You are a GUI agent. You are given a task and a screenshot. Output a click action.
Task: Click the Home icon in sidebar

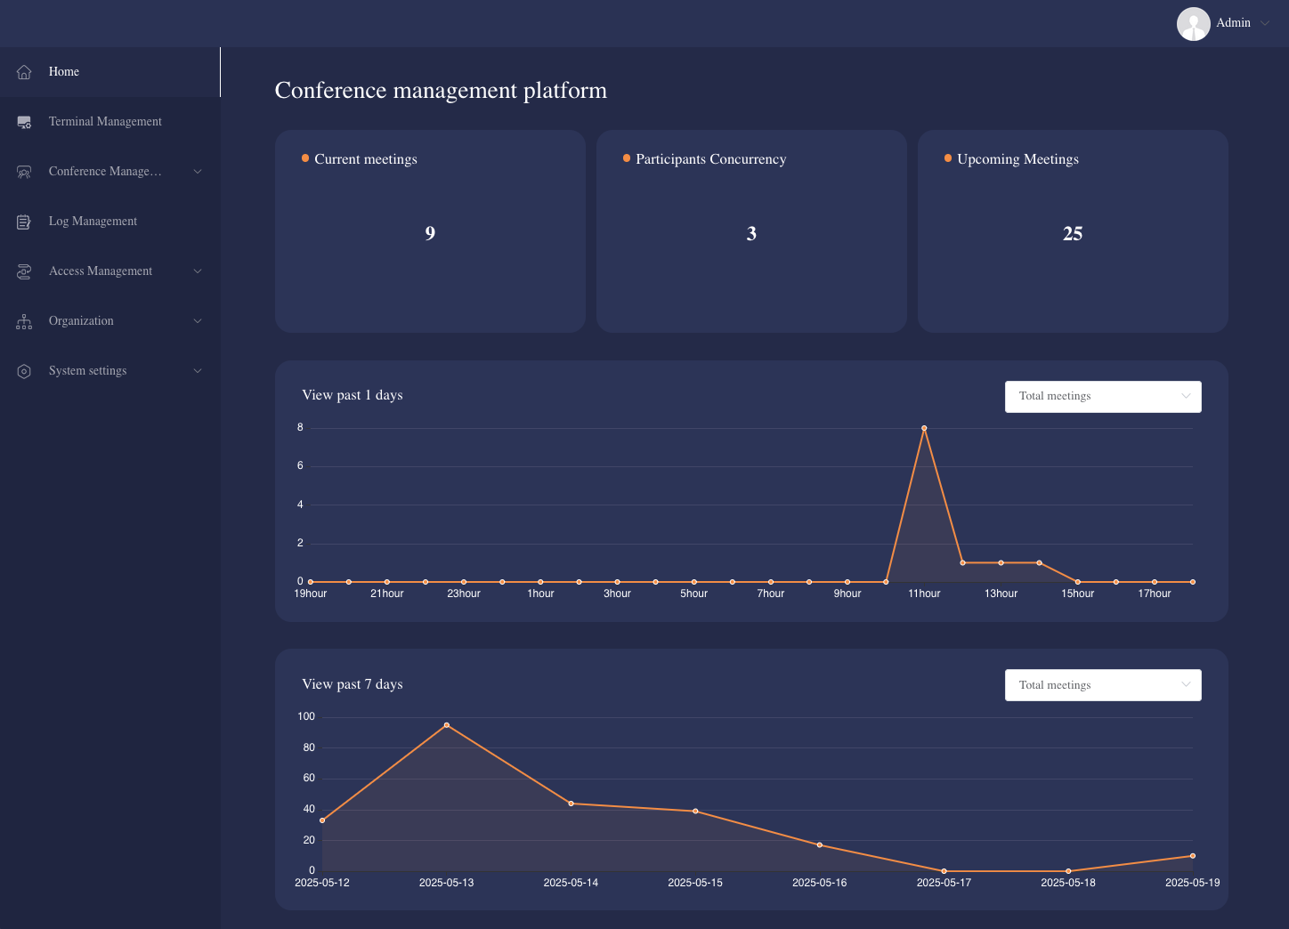tap(23, 71)
